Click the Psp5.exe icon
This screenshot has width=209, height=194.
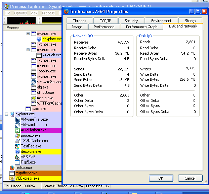[x=17, y=162]
